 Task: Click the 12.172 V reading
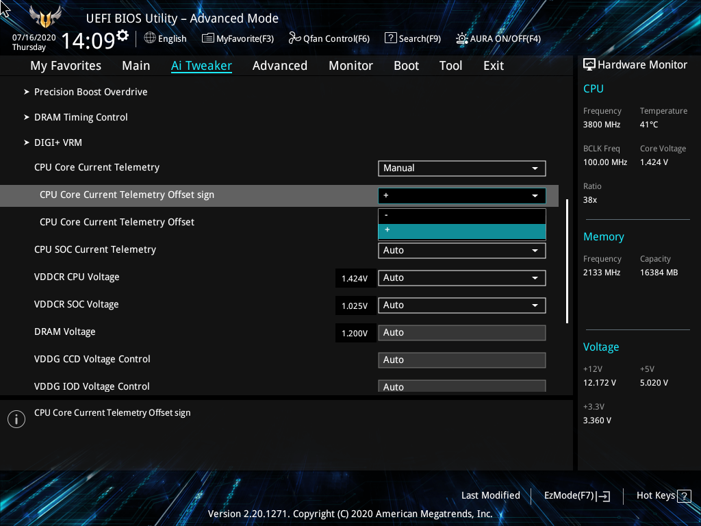point(600,383)
